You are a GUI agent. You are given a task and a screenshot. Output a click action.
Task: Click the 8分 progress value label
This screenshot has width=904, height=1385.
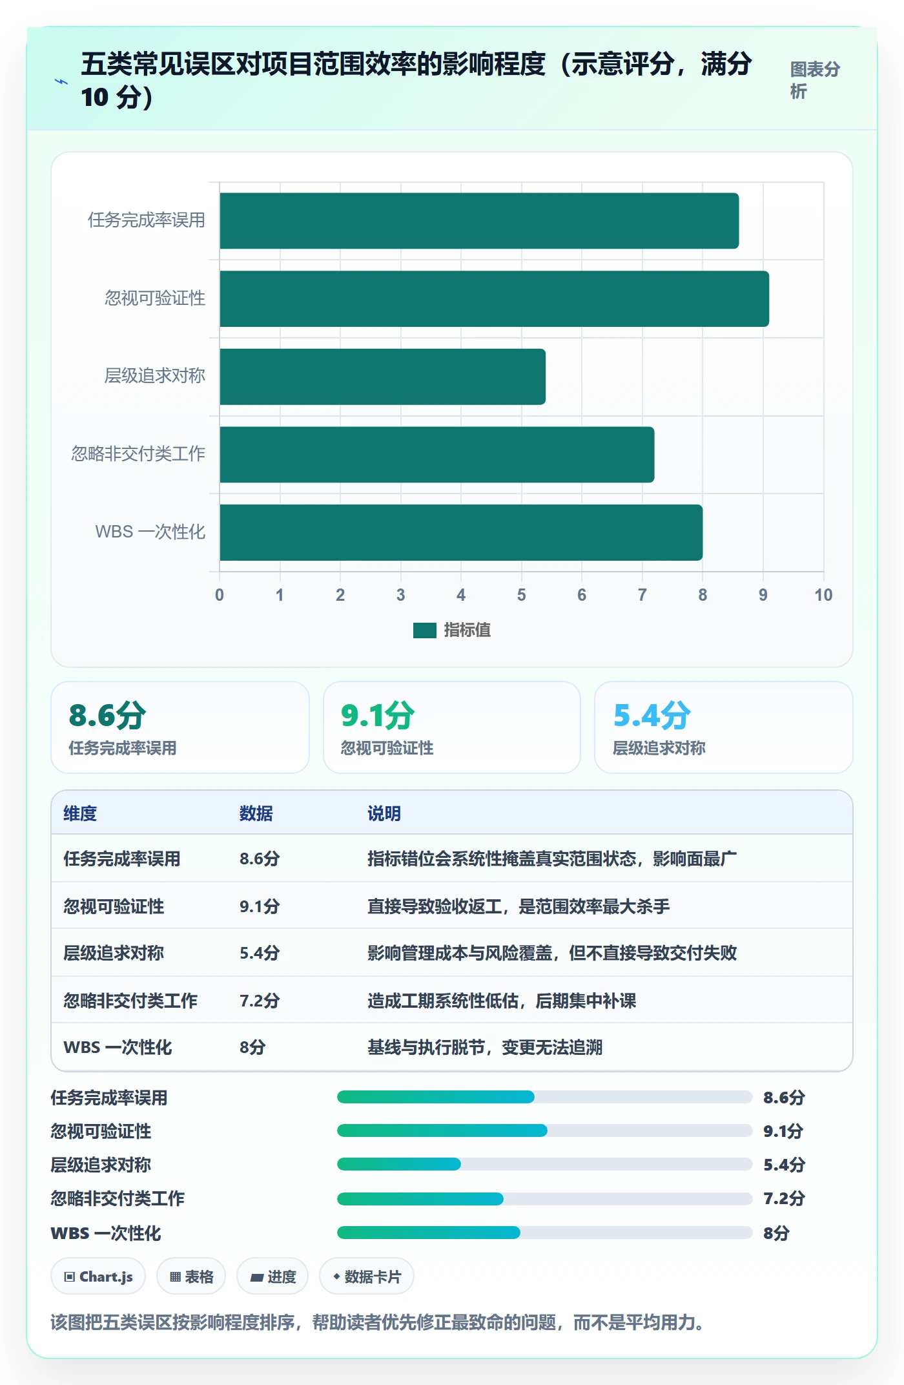point(776,1233)
